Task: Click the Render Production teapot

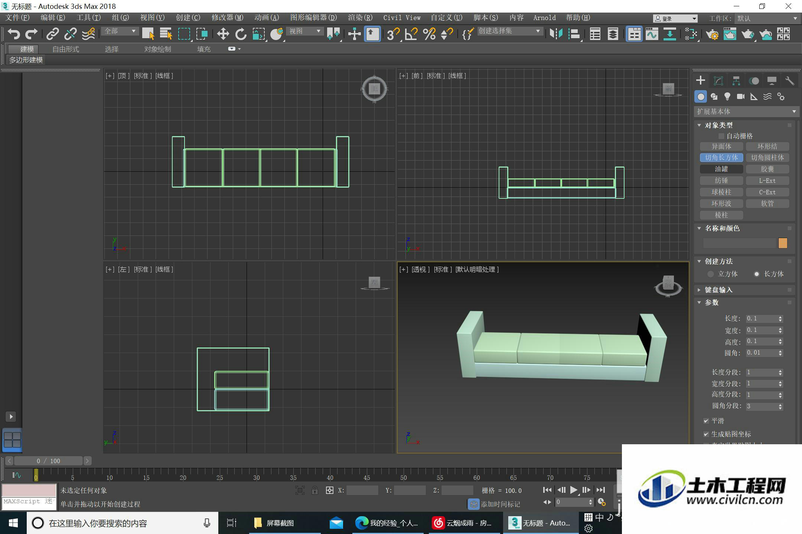Action: [x=747, y=34]
